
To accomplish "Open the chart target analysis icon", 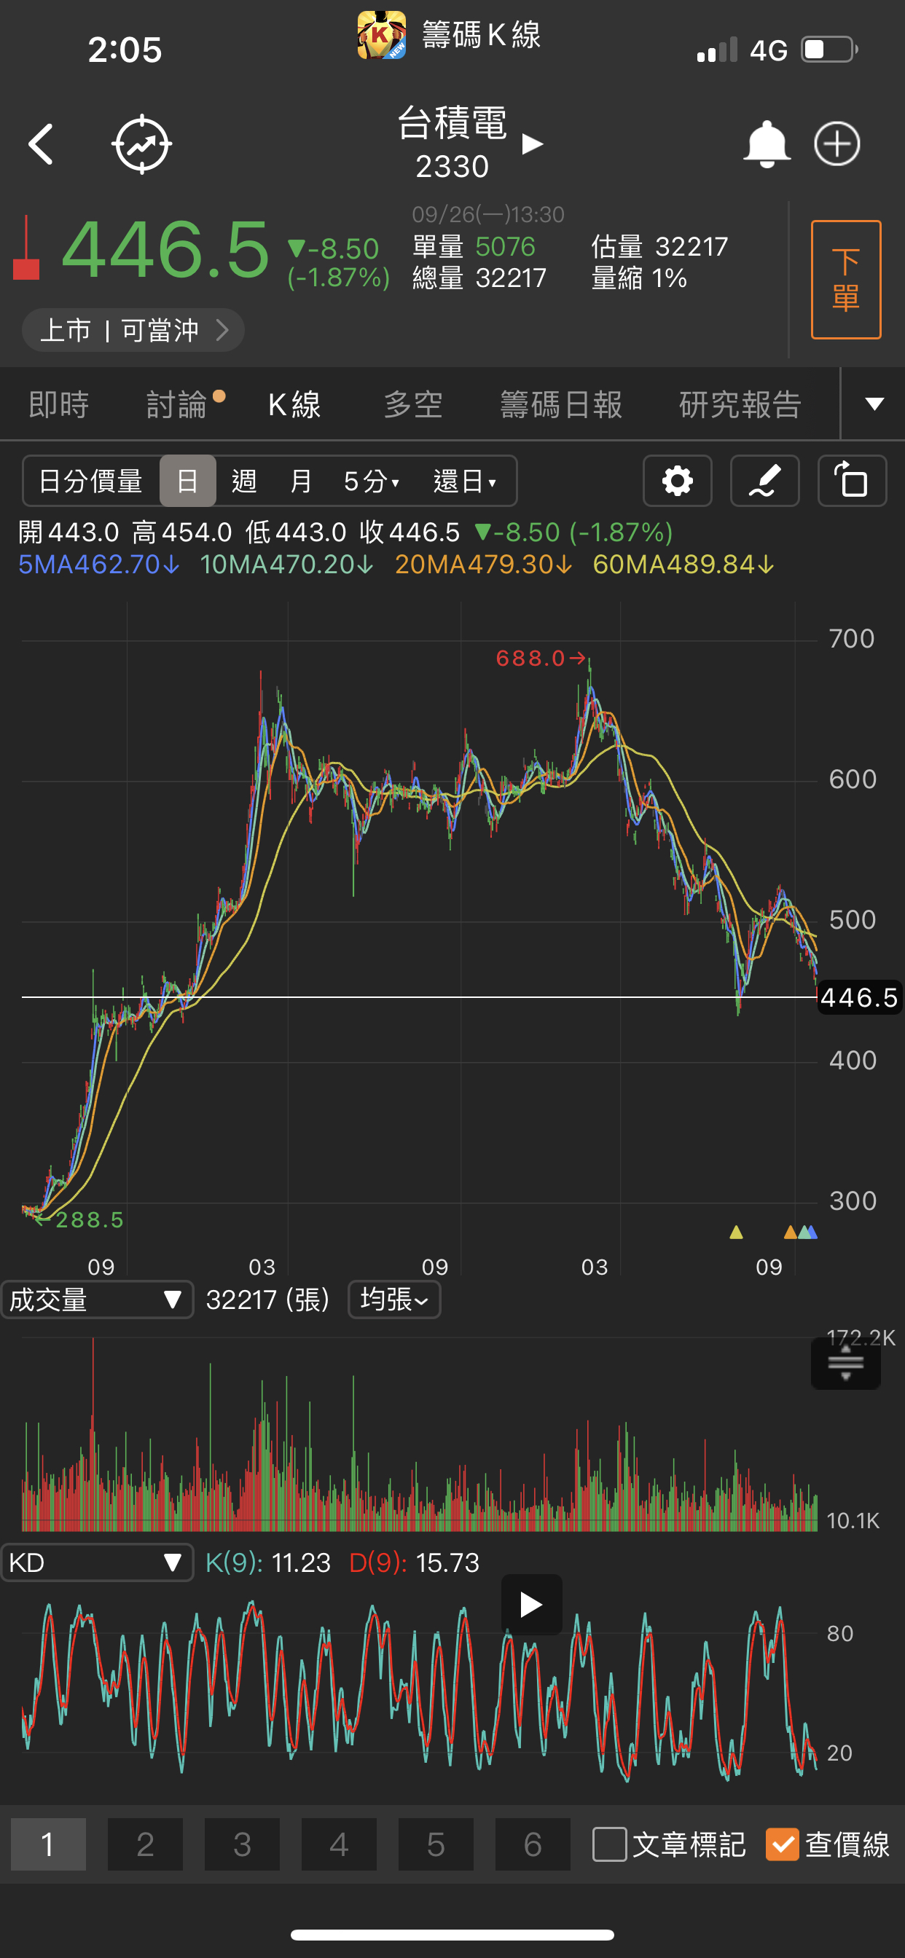I will 141,143.
